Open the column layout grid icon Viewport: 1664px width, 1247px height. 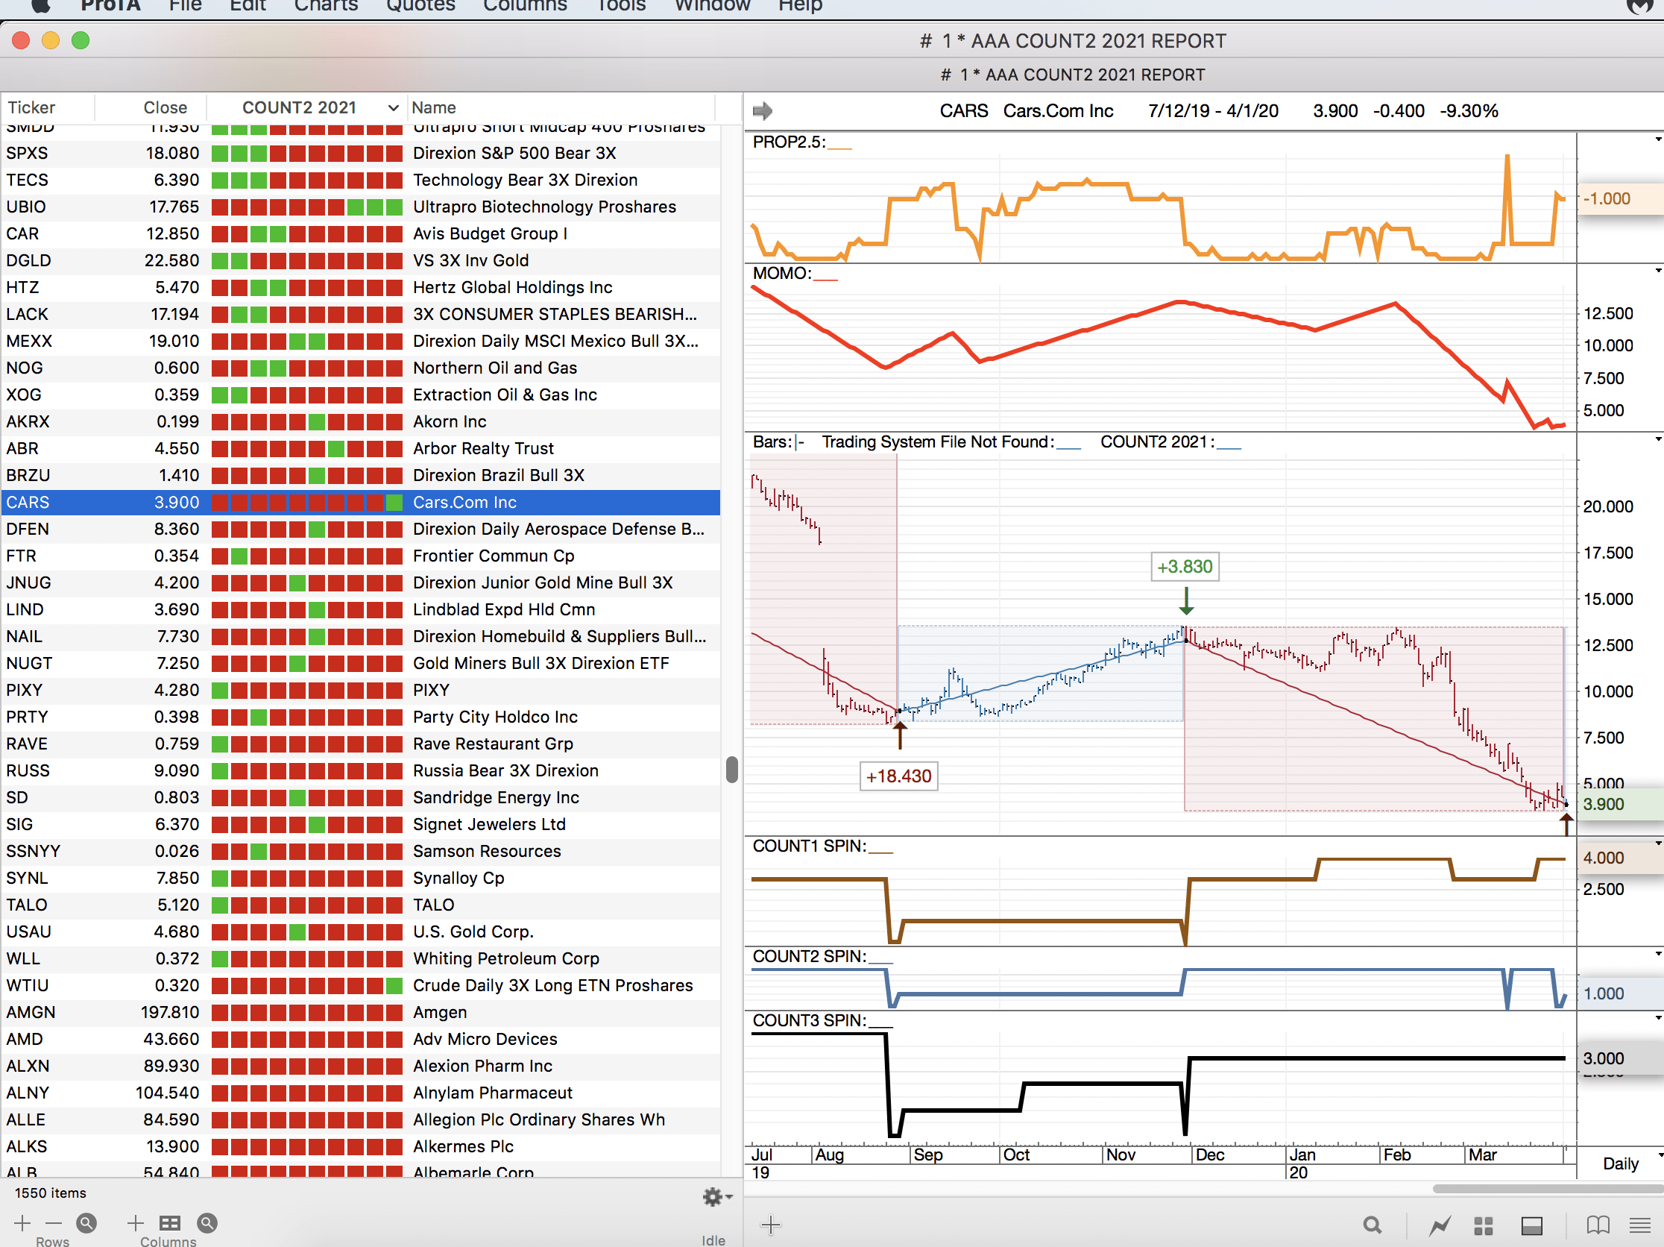click(169, 1223)
